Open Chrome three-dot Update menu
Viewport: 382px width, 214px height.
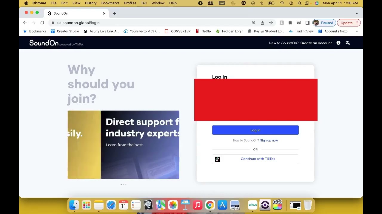[x=357, y=23]
